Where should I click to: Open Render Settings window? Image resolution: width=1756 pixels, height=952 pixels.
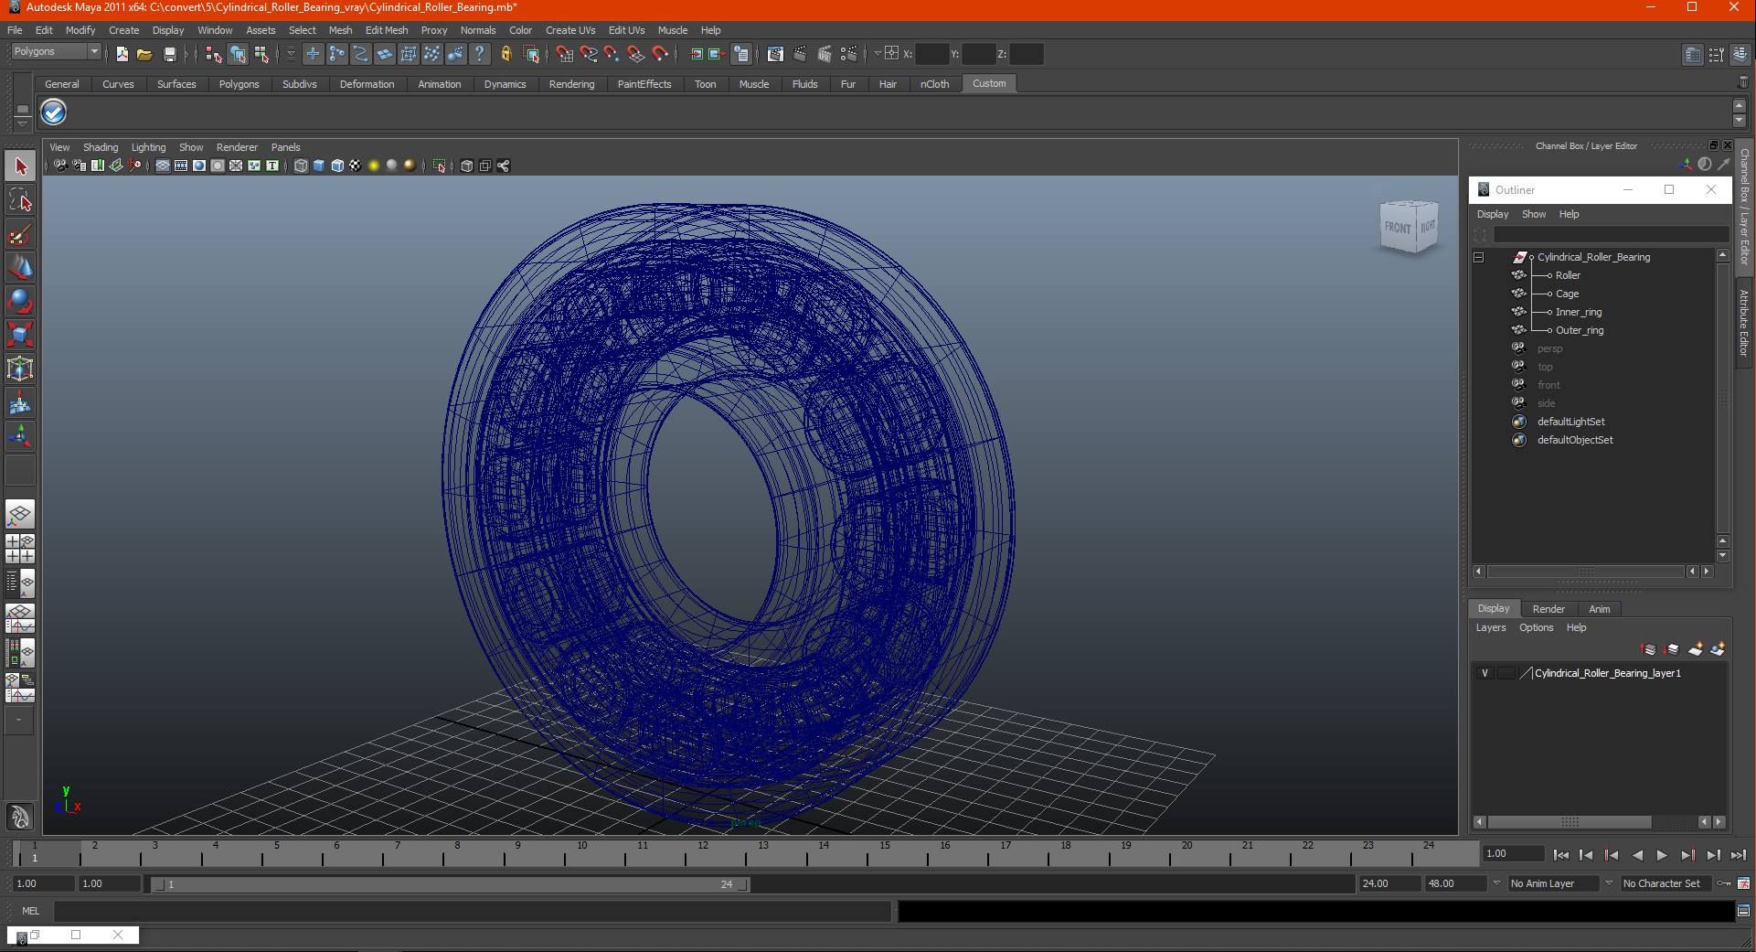pyautogui.click(x=849, y=54)
